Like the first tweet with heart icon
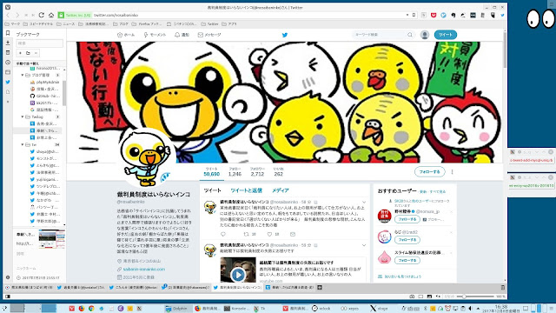Screen dimensions: 556x313 point(269,234)
